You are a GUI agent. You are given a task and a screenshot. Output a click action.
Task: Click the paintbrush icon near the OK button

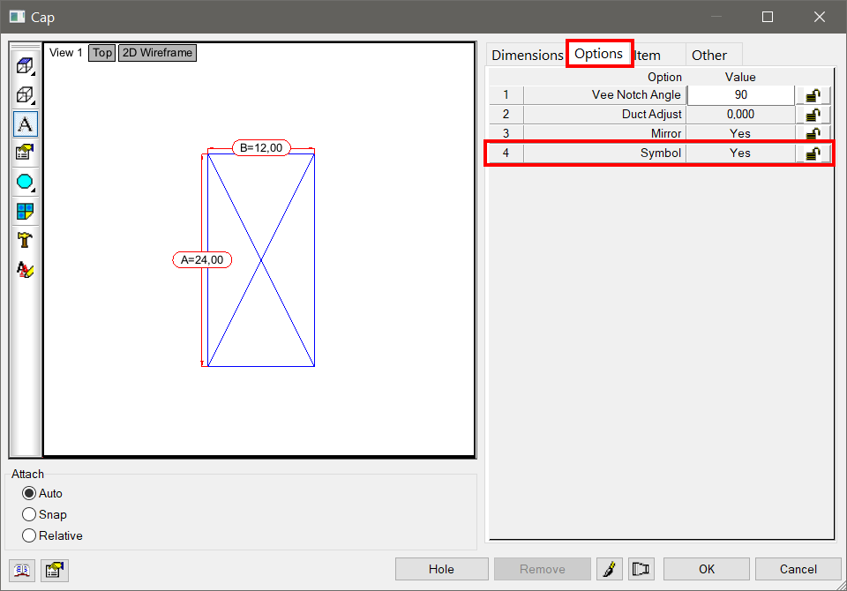tap(610, 568)
